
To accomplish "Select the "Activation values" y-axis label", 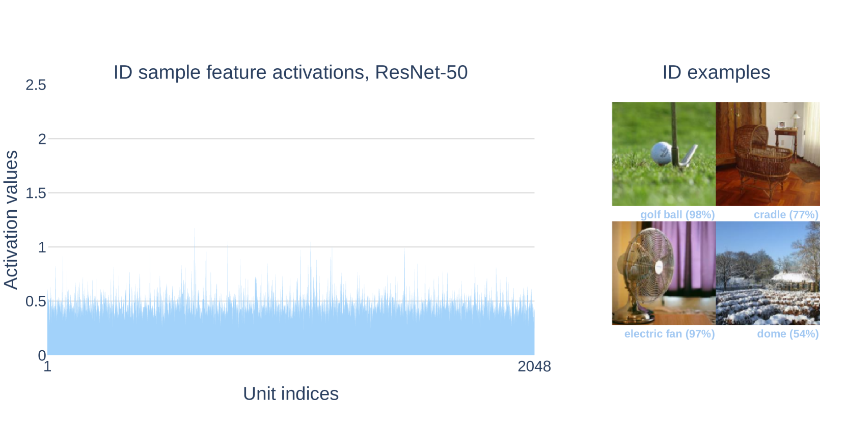I will pos(11,219).
